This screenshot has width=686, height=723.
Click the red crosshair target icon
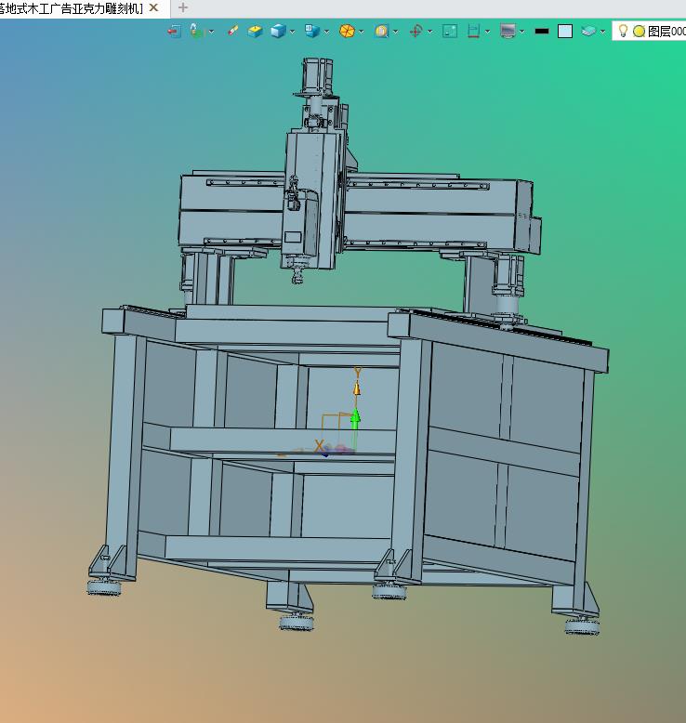pyautogui.click(x=416, y=31)
